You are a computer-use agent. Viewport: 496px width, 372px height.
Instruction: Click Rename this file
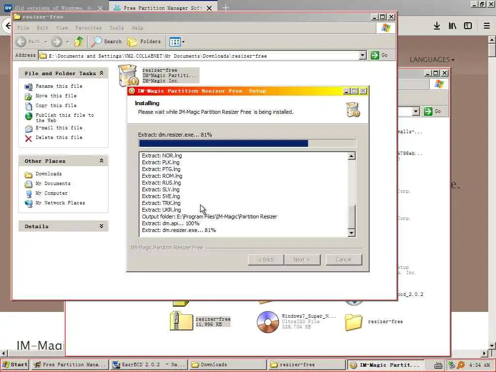pos(59,86)
